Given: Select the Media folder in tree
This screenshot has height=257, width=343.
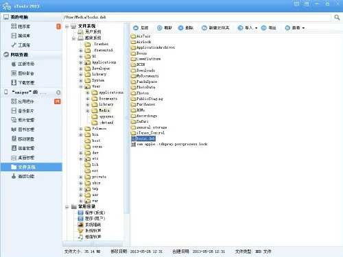Looking at the screenshot, I should click(x=101, y=110).
